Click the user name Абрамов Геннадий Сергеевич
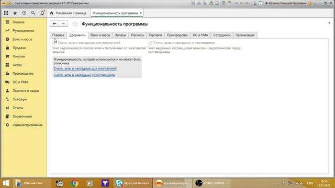The width and height of the screenshot is (335, 188). (x=285, y=3)
